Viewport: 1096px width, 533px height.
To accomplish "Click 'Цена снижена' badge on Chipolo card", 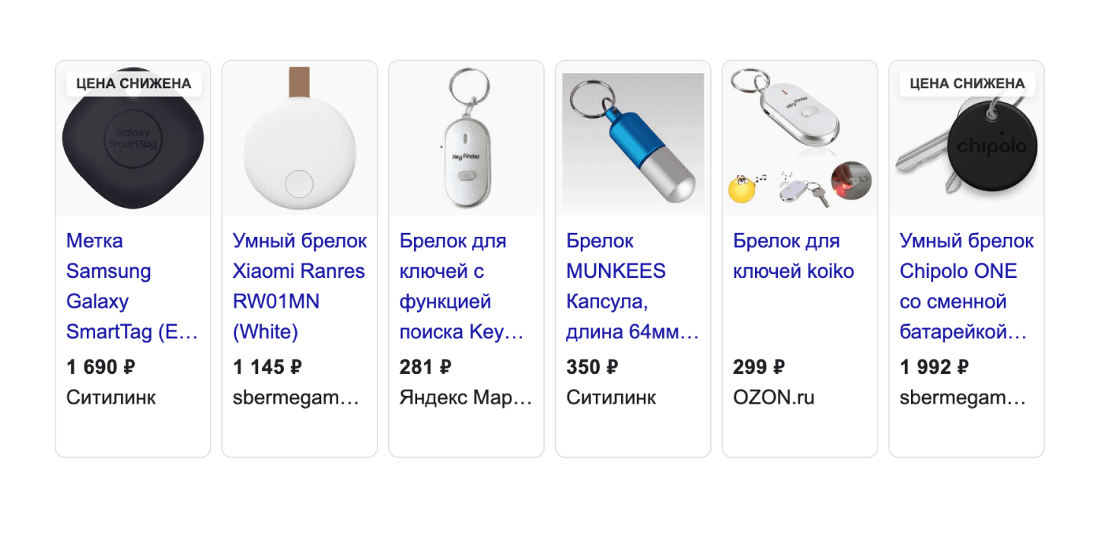I will tap(967, 84).
